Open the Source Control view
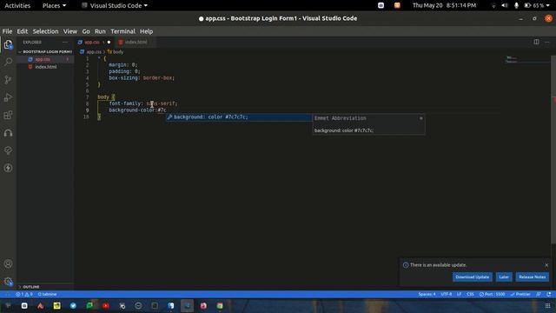 pos(8,80)
